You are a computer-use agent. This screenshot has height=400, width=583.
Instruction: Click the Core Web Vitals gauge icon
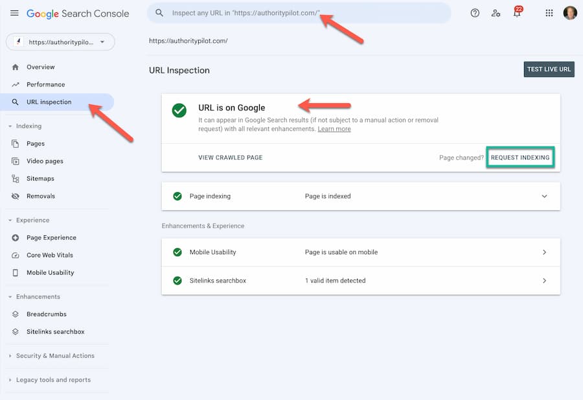pyautogui.click(x=16, y=255)
